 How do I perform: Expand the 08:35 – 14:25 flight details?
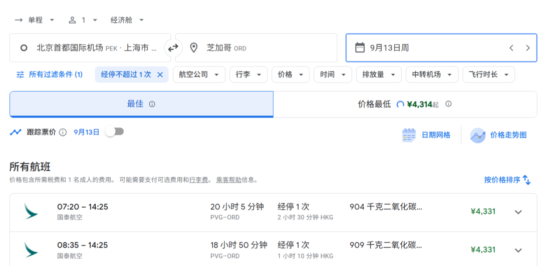click(518, 250)
